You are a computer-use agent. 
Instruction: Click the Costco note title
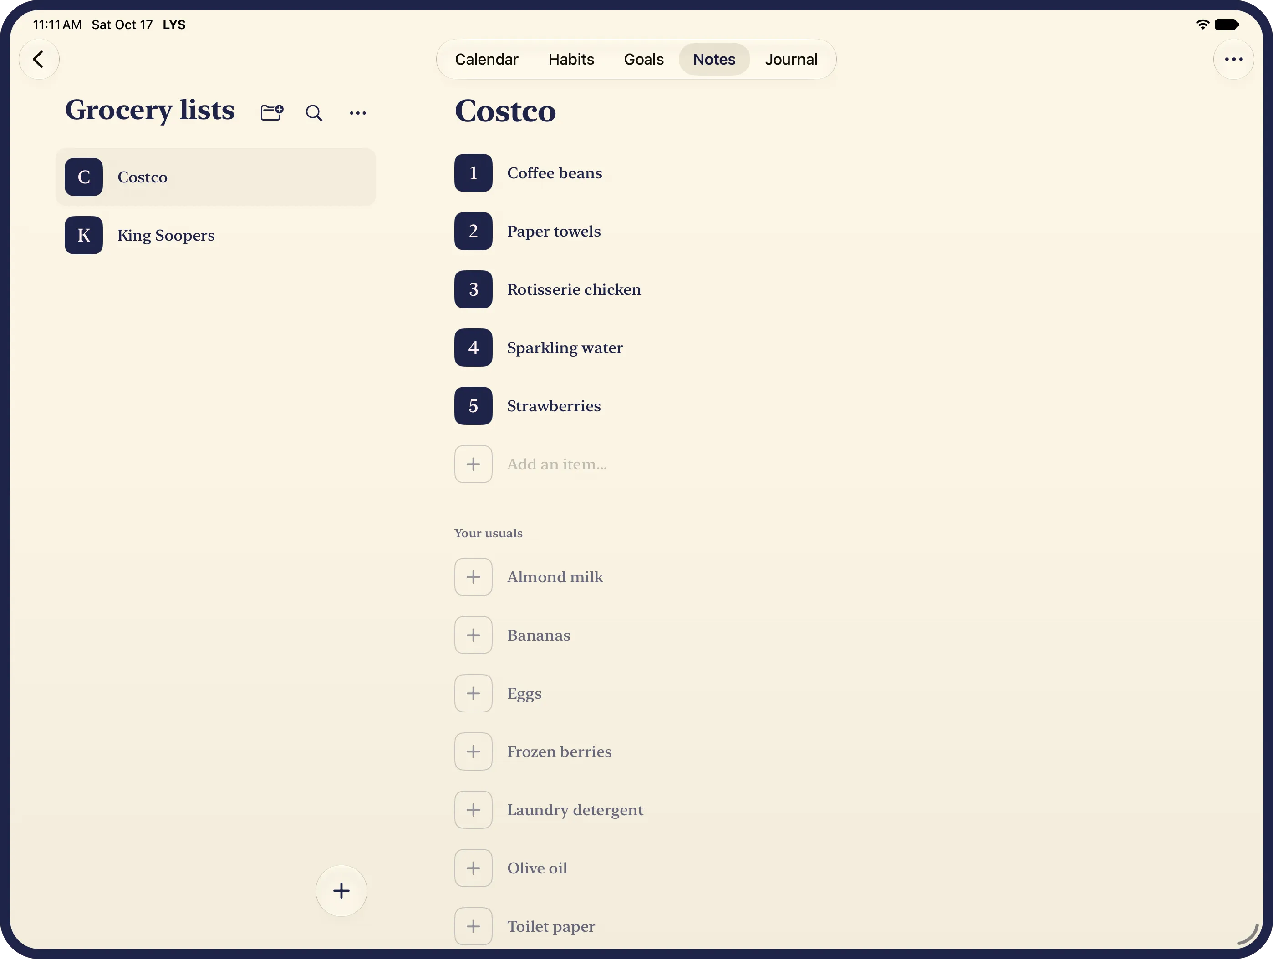tap(505, 111)
